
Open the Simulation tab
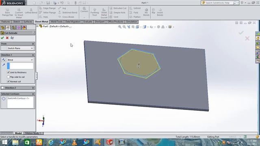tap(131, 21)
